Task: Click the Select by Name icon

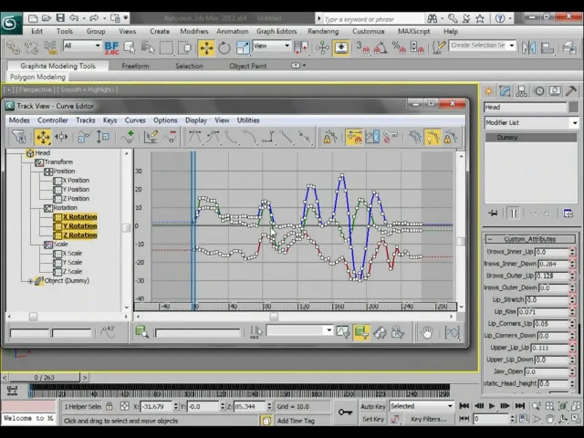Action: point(147,47)
